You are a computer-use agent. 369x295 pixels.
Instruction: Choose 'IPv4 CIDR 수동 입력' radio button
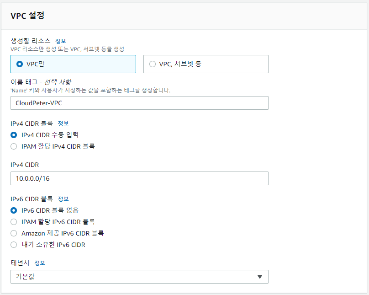14,135
